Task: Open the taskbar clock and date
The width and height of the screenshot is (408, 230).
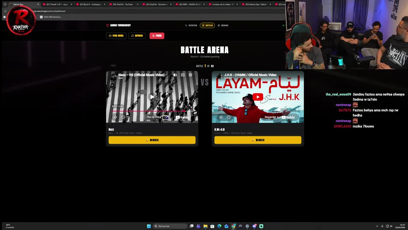Action: coord(400,226)
